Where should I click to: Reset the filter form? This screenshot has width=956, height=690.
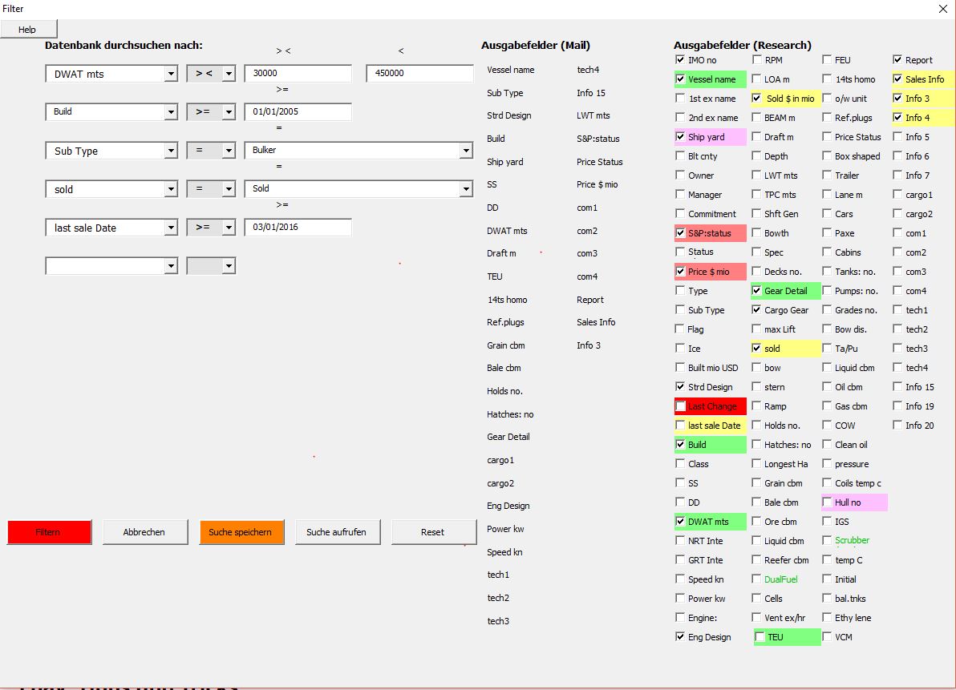point(432,532)
